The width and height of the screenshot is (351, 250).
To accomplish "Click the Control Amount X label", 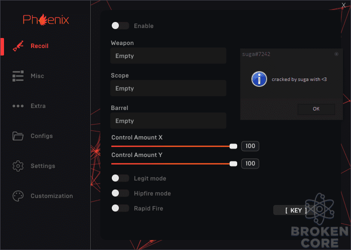I will (137, 137).
